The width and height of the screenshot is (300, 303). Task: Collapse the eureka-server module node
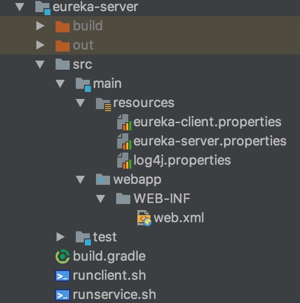tap(20, 7)
